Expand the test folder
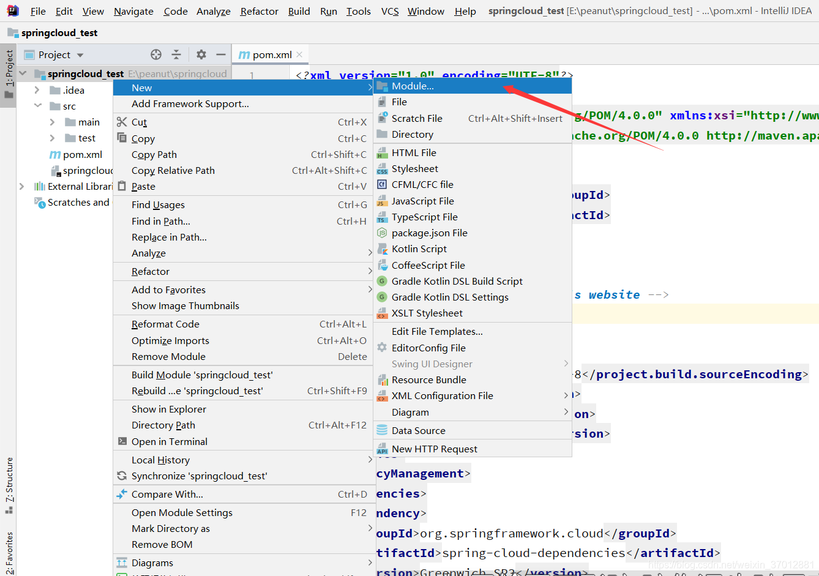The image size is (819, 576). pyautogui.click(x=53, y=138)
